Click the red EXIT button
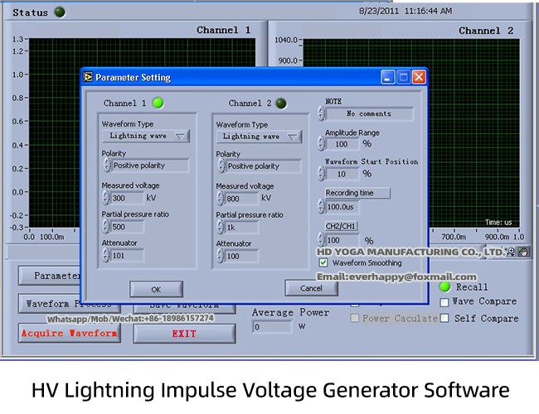The image size is (539, 414). pyautogui.click(x=184, y=333)
